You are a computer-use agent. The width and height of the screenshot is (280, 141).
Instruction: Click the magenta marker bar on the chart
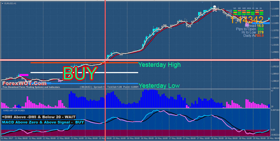24,75
